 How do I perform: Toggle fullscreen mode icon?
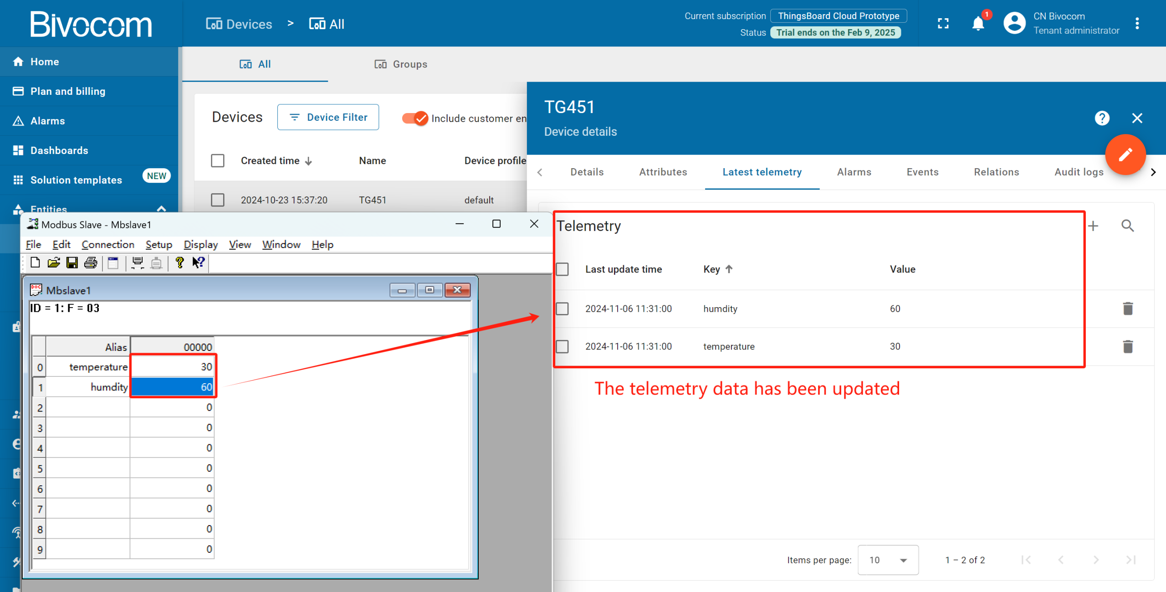[x=943, y=24]
